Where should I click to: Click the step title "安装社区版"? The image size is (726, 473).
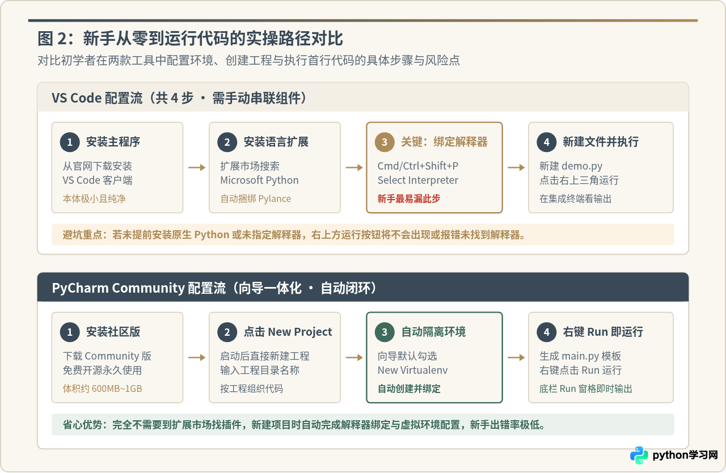(x=113, y=332)
